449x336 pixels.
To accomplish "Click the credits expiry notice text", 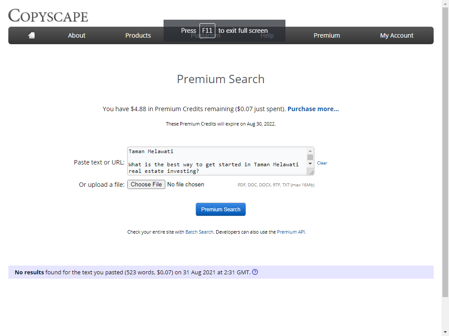I will (221, 124).
